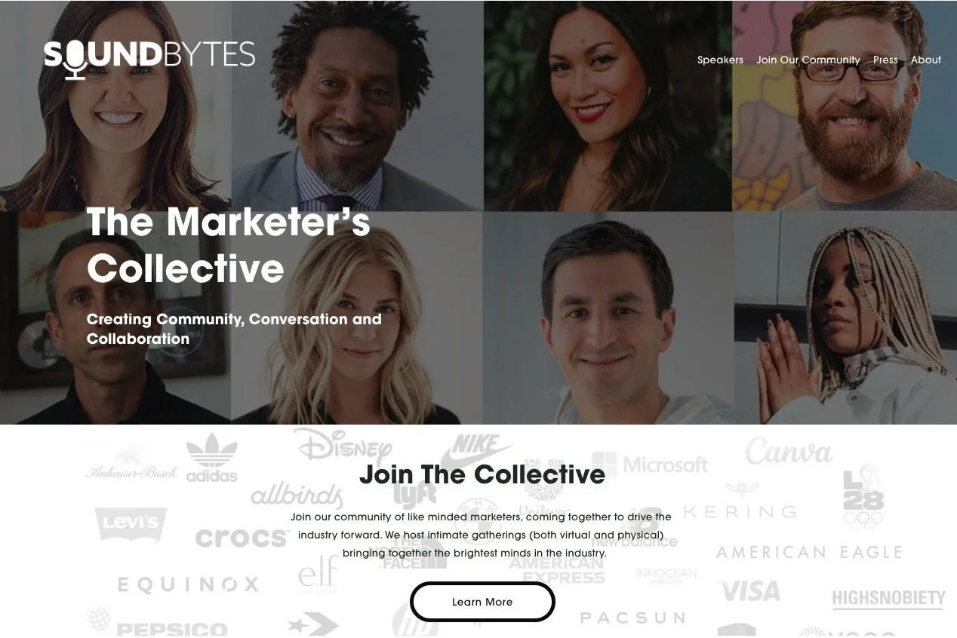The image size is (957, 638).
Task: Click the Learn More button
Action: point(482,602)
